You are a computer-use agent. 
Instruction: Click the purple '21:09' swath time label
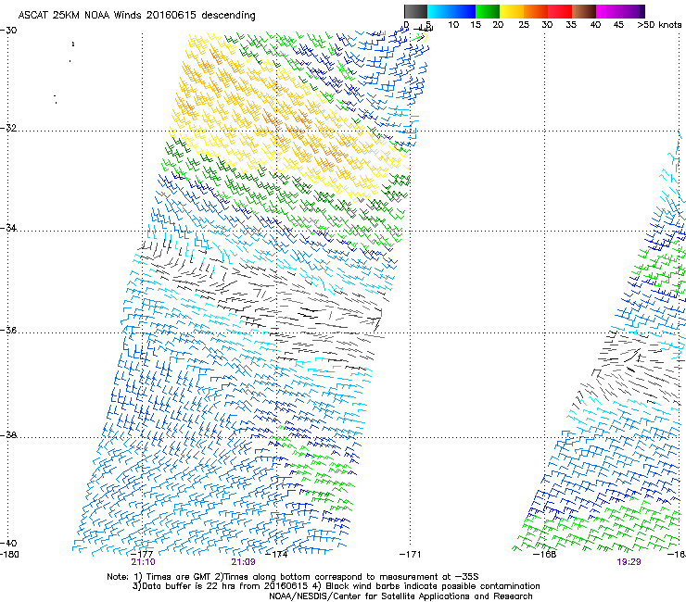(x=243, y=562)
